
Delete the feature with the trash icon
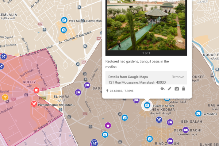(184, 89)
